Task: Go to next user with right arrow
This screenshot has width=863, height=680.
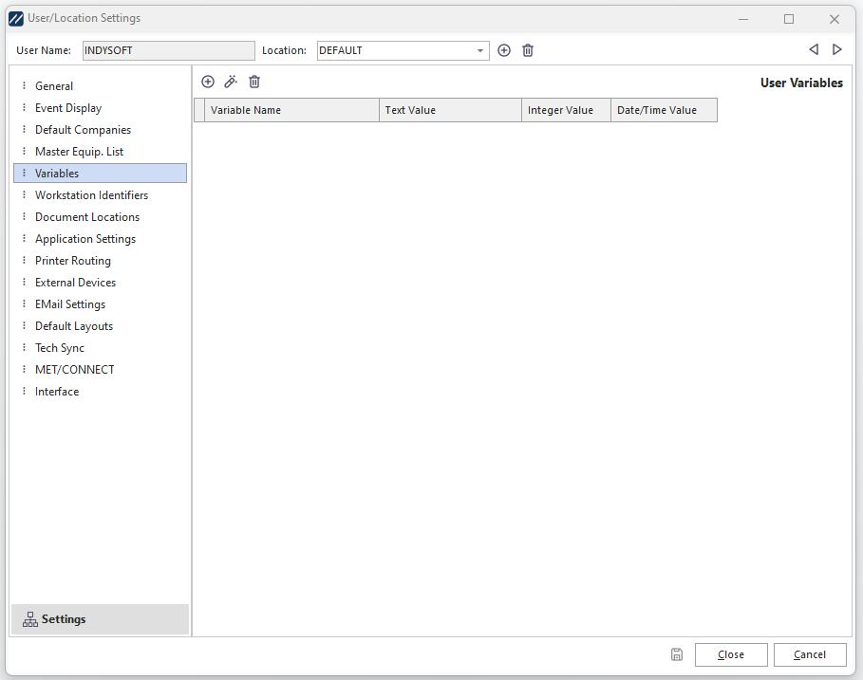Action: pyautogui.click(x=836, y=49)
